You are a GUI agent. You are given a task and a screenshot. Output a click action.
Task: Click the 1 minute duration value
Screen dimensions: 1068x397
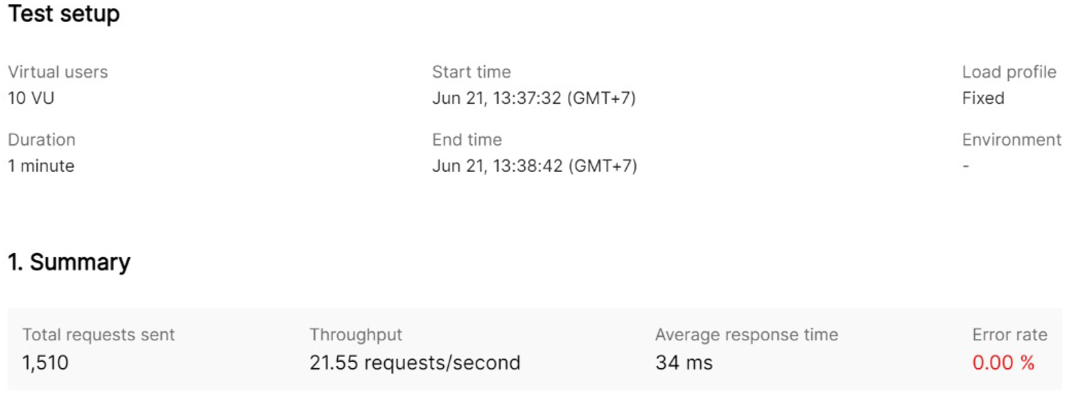[41, 166]
